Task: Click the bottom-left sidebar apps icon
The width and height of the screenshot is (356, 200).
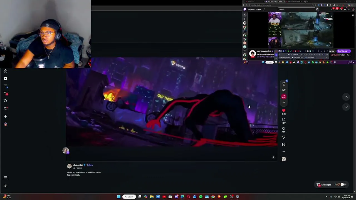Action: point(6,186)
